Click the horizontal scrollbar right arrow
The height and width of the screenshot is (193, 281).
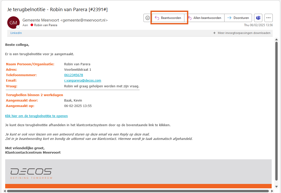click(272, 191)
